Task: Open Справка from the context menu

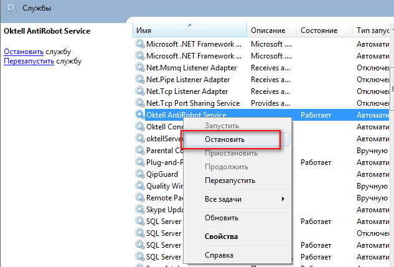Action: tap(219, 255)
